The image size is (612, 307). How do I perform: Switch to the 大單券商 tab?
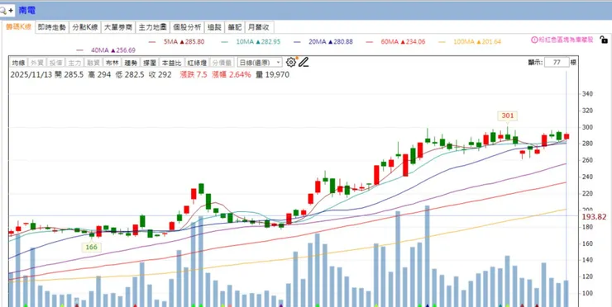pos(118,27)
